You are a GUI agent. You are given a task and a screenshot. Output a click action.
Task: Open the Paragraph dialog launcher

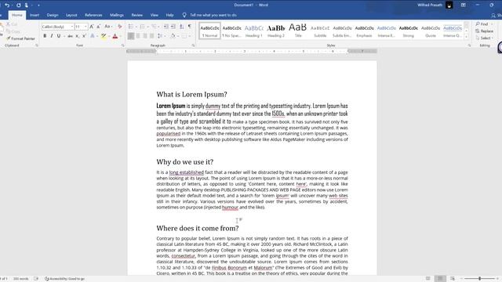[194, 45]
